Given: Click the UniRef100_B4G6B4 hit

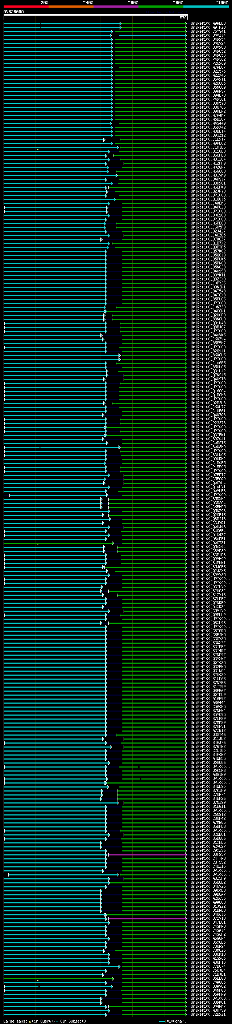Looking at the screenshot, I should [208, 531].
